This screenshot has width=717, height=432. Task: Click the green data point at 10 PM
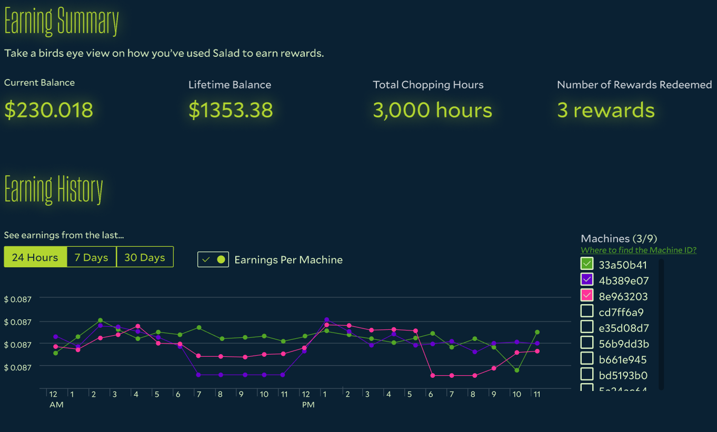coord(517,370)
